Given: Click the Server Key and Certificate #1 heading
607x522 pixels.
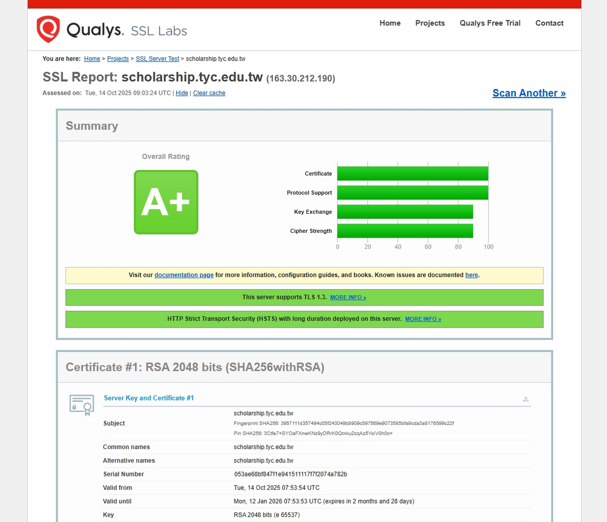Looking at the screenshot, I should [x=149, y=398].
